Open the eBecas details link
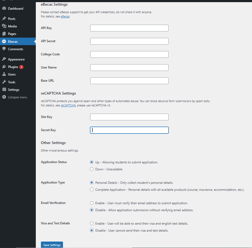 (65, 16)
